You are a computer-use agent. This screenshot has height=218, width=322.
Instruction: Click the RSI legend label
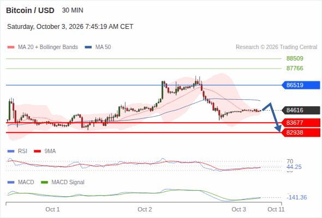coord(22,152)
